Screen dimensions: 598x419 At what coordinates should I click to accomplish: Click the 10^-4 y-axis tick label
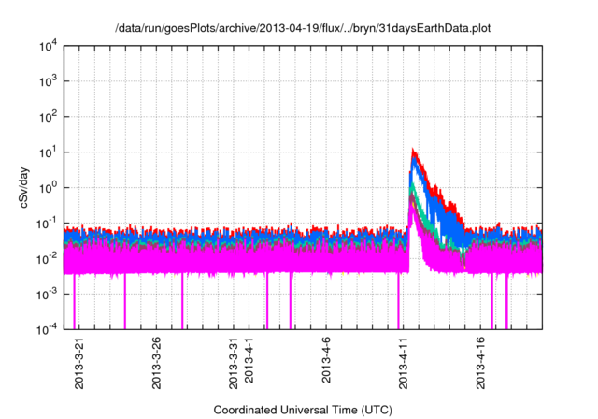[49, 329]
